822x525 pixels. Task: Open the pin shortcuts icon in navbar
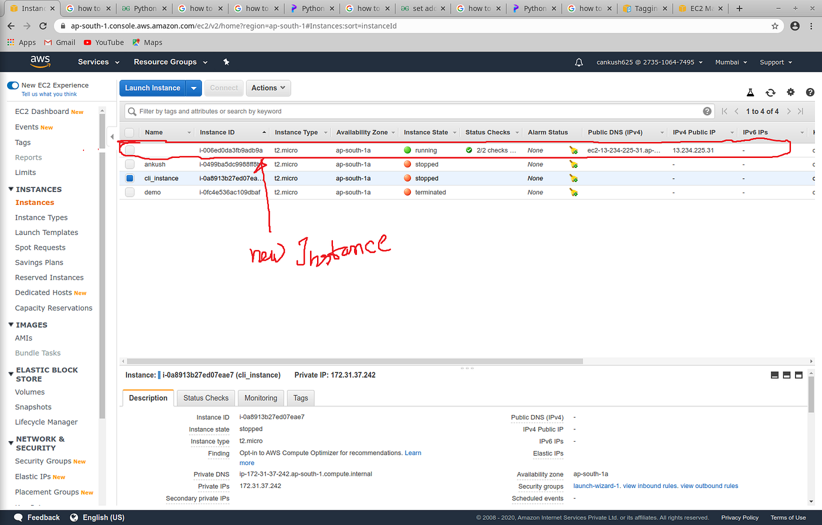tap(227, 62)
